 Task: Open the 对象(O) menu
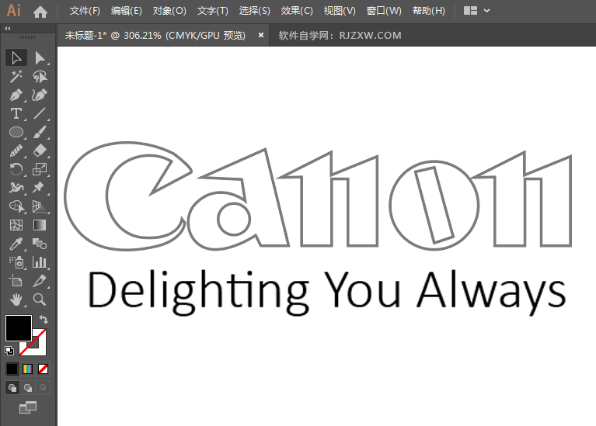point(169,11)
